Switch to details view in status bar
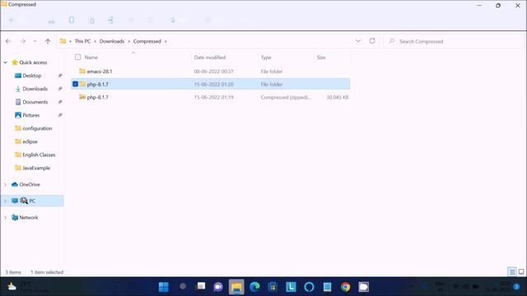This screenshot has width=527, height=296. click(x=512, y=272)
